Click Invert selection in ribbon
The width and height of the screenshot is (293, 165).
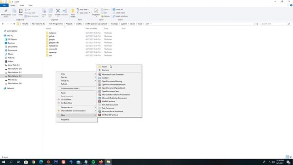[x=120, y=16]
